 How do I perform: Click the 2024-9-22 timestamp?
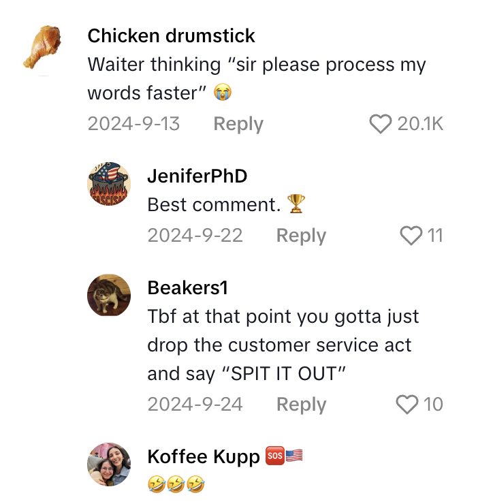click(x=195, y=236)
